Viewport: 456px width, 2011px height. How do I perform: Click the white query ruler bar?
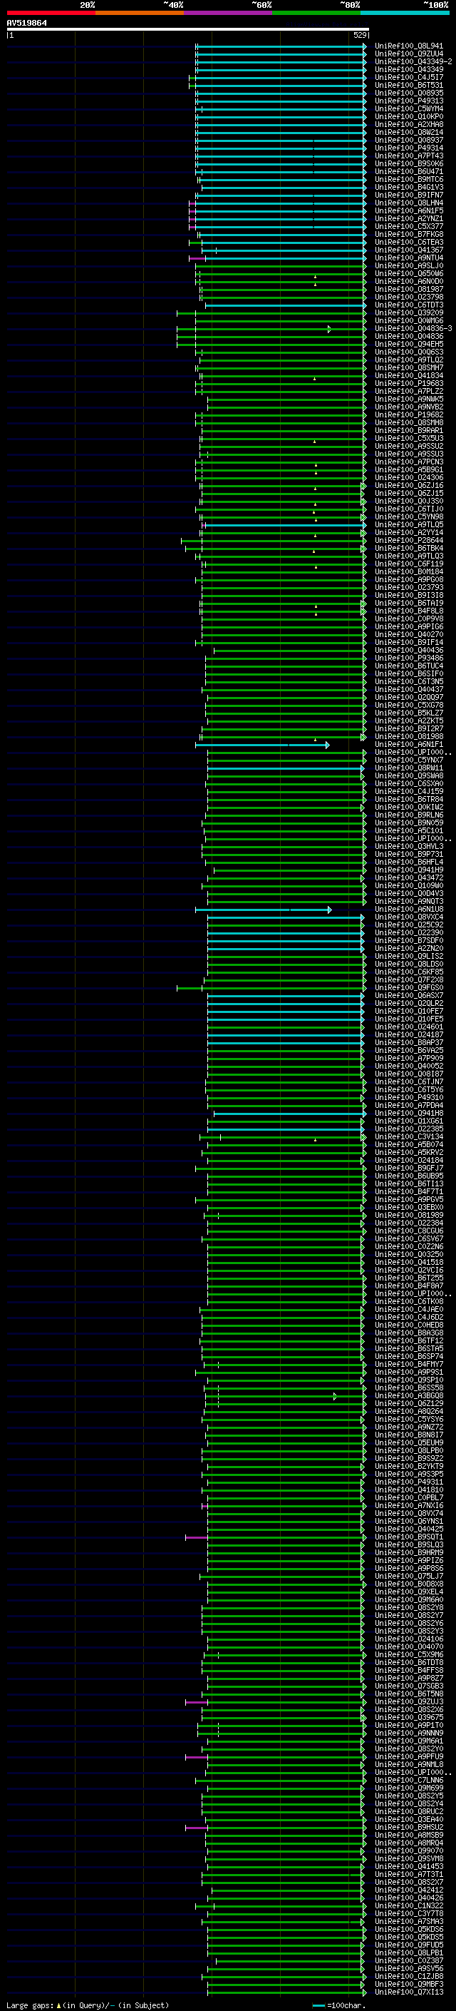point(188,29)
